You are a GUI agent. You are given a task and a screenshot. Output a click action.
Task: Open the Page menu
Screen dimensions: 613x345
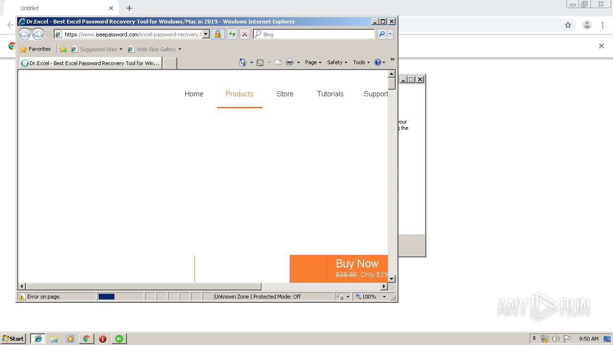(x=313, y=62)
